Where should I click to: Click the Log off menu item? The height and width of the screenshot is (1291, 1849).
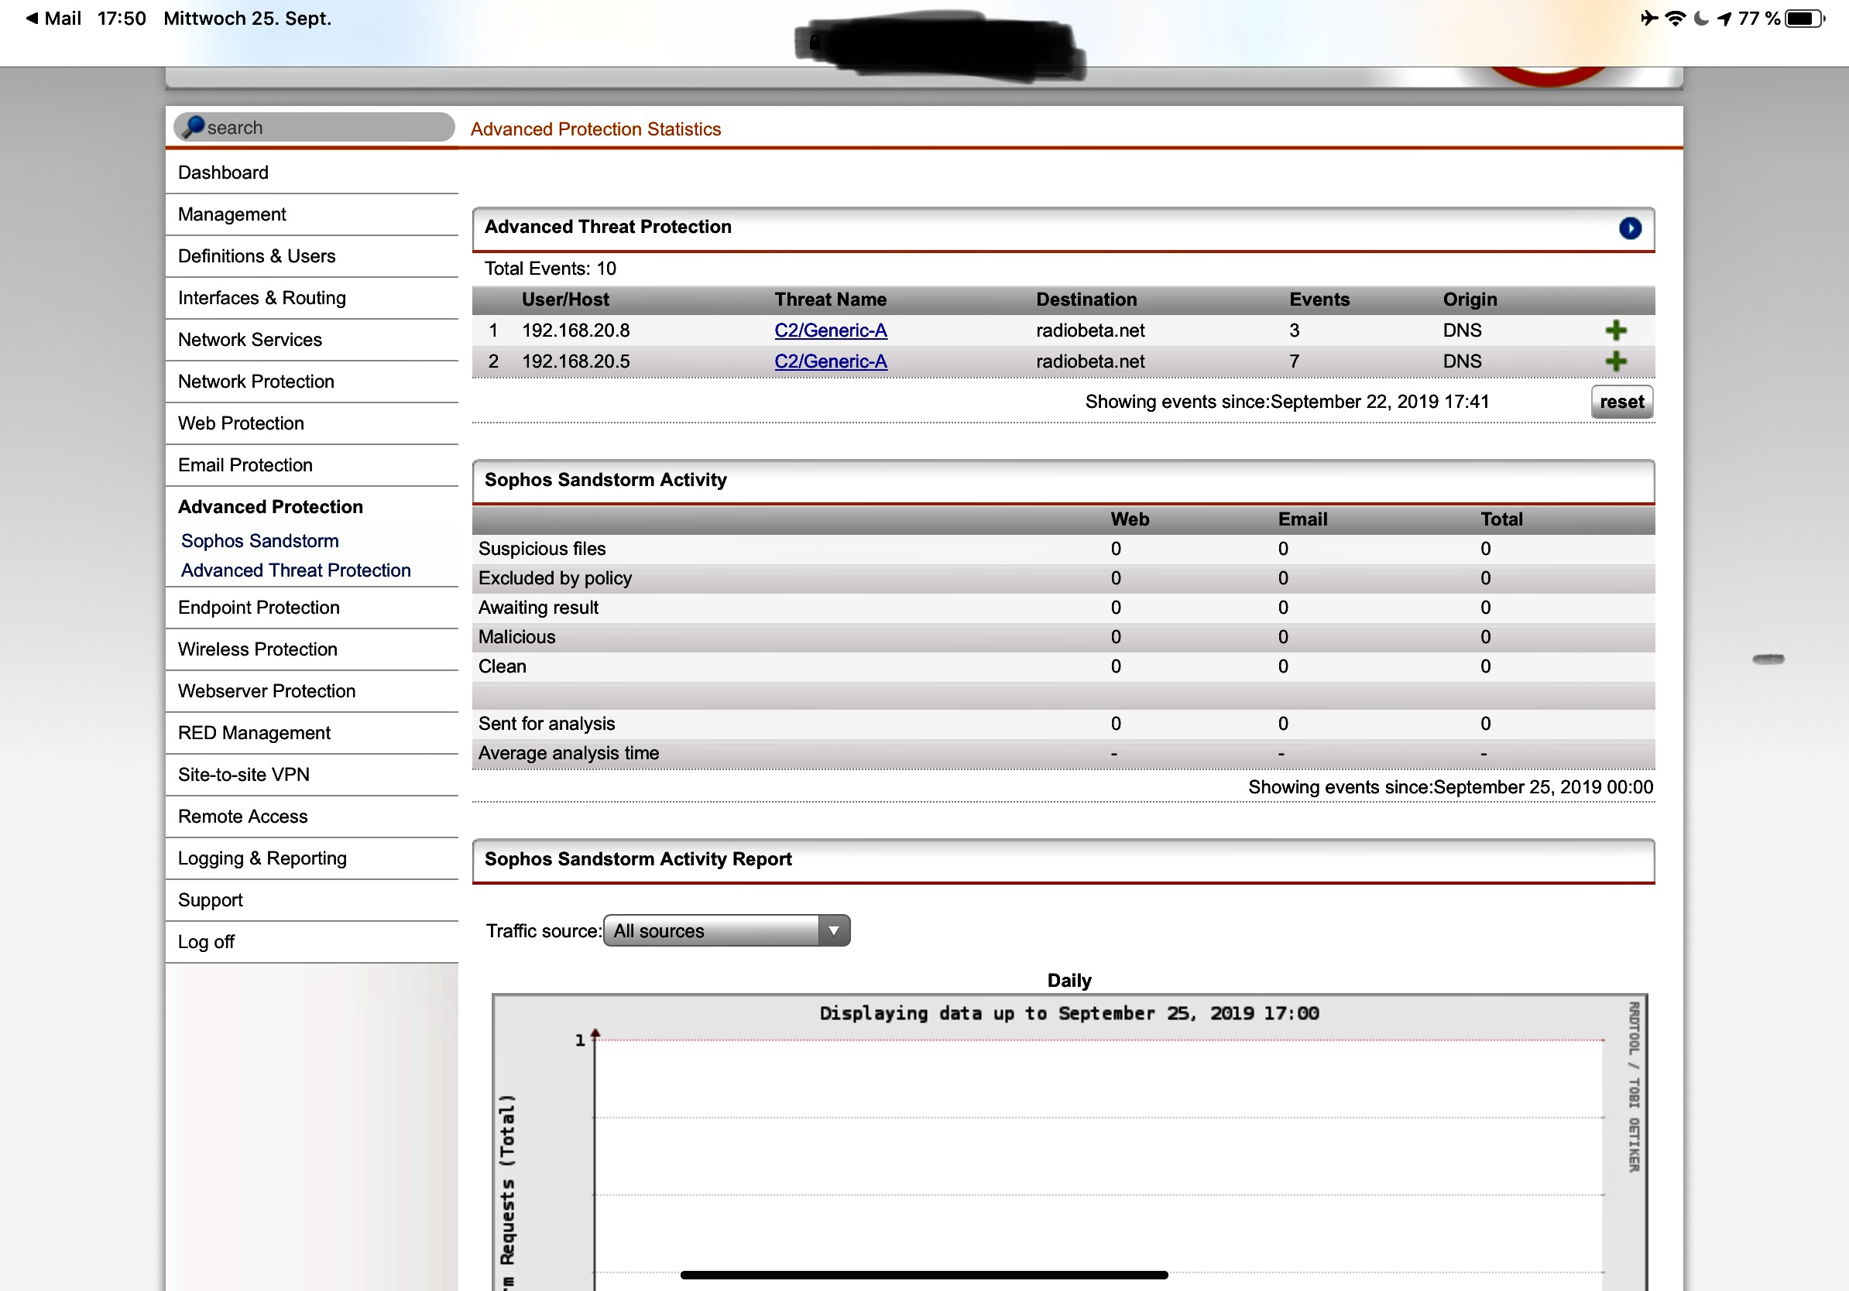[206, 942]
